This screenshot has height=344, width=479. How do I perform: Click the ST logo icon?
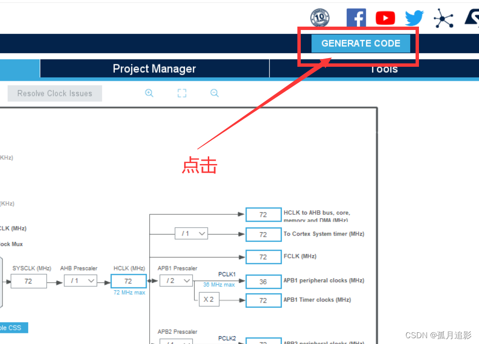[x=472, y=18]
